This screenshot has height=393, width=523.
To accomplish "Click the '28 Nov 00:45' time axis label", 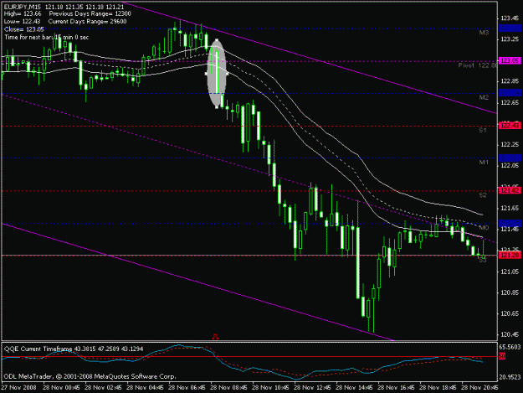I will pos(61,388).
